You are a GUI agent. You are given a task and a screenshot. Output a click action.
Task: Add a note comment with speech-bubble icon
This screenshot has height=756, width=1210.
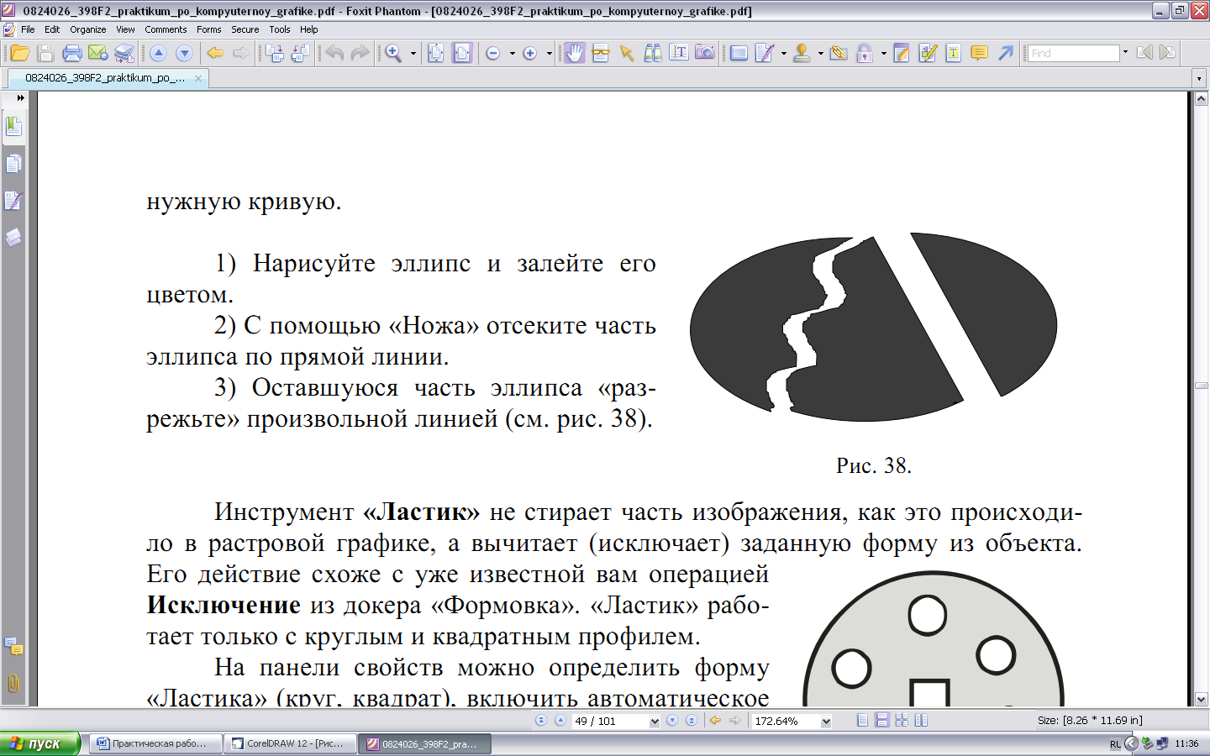click(x=980, y=53)
